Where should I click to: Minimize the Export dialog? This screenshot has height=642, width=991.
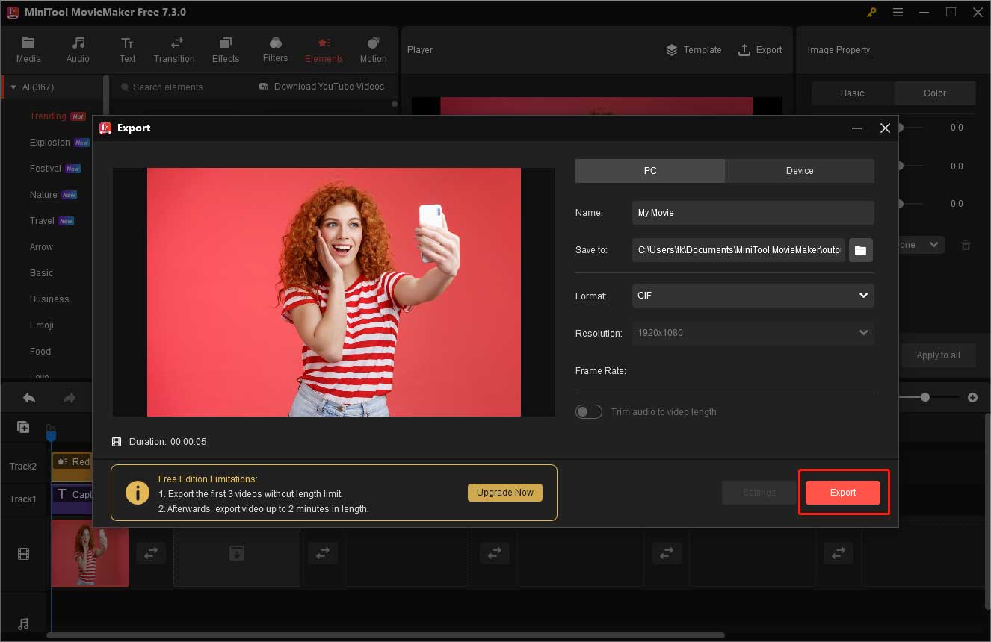tap(857, 128)
